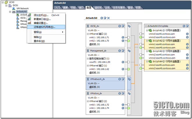This screenshot has height=119, width=192.
Task: Click the port connector icon beside VMotion_dv
Action: pos(129,94)
